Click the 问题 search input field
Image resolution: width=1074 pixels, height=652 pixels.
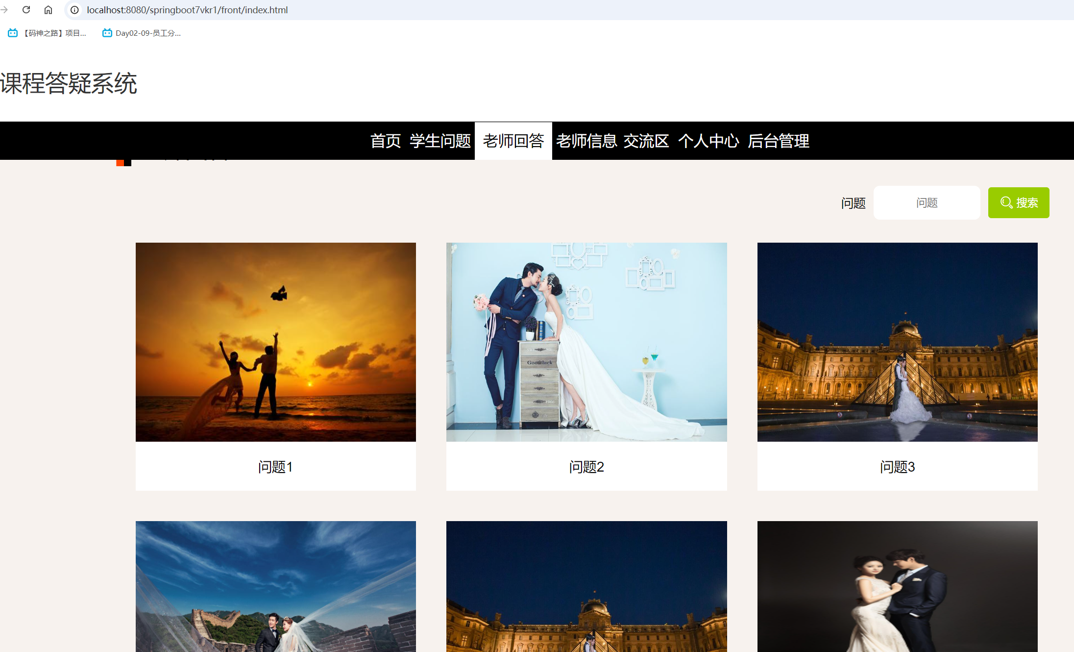[x=926, y=202]
